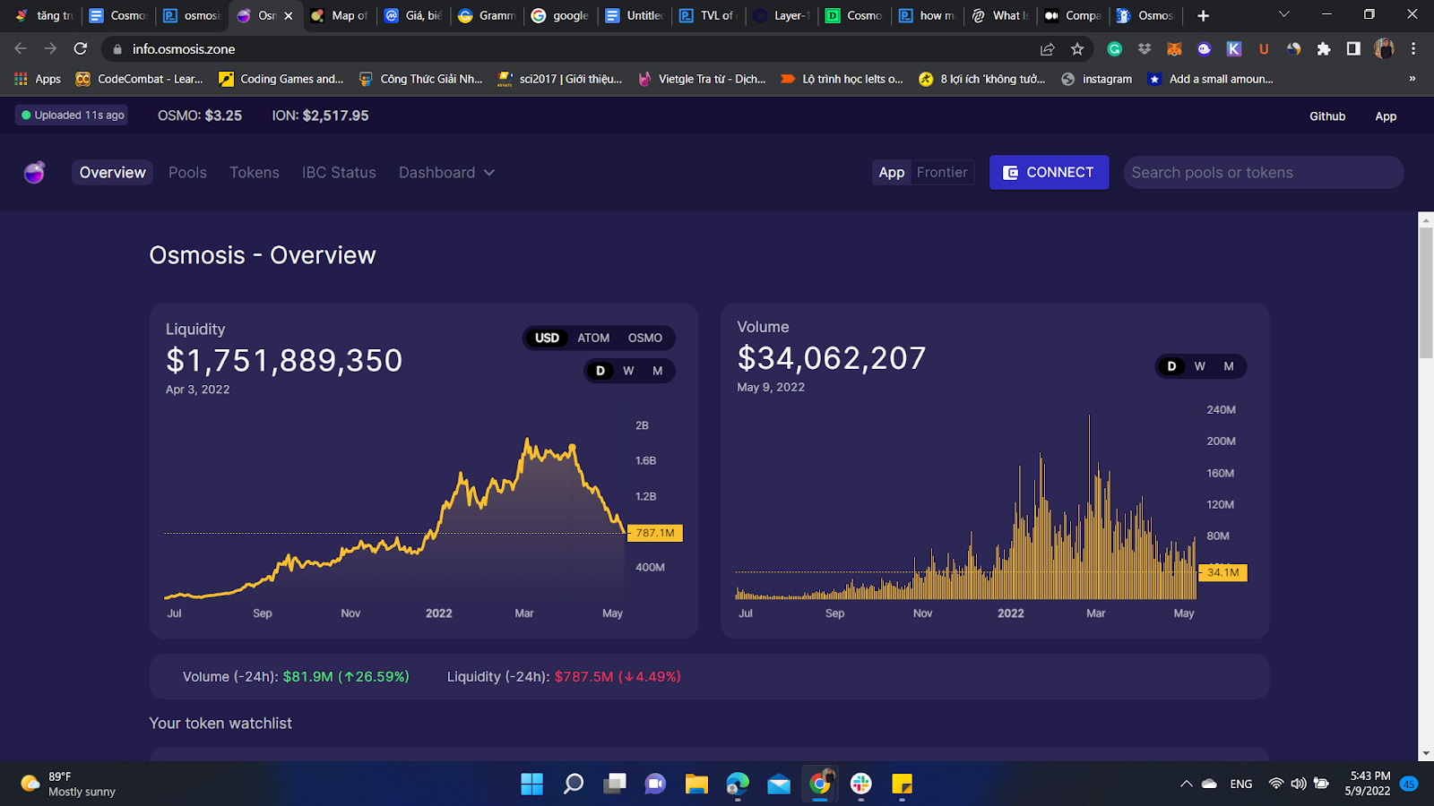Image resolution: width=1434 pixels, height=806 pixels.
Task: Open Sticky Notes from taskbar
Action: (x=902, y=784)
